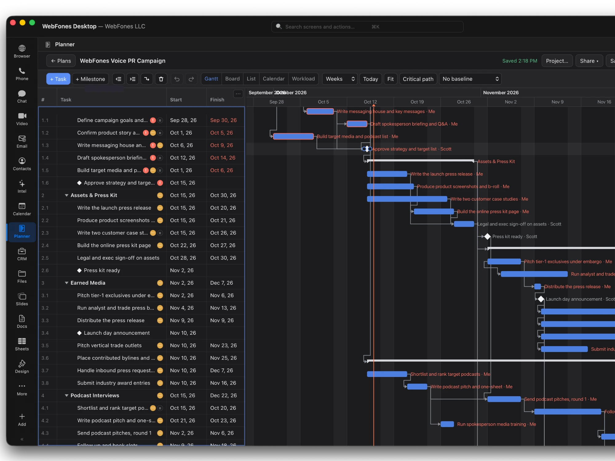Open Email in the sidebar
The height and width of the screenshot is (461, 615).
22,141
